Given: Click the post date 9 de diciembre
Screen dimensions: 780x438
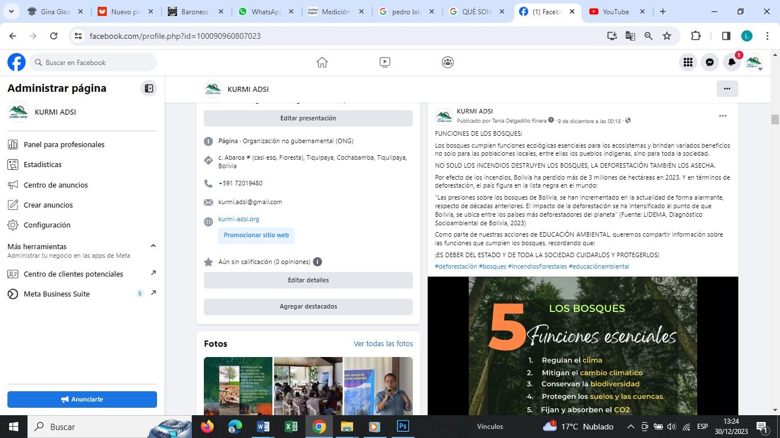Looking at the screenshot, I should click(x=589, y=121).
